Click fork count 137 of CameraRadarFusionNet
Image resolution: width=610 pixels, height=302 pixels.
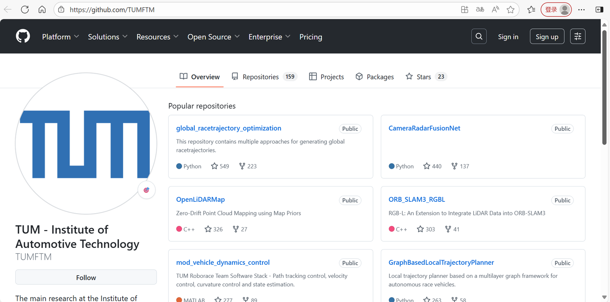click(460, 166)
